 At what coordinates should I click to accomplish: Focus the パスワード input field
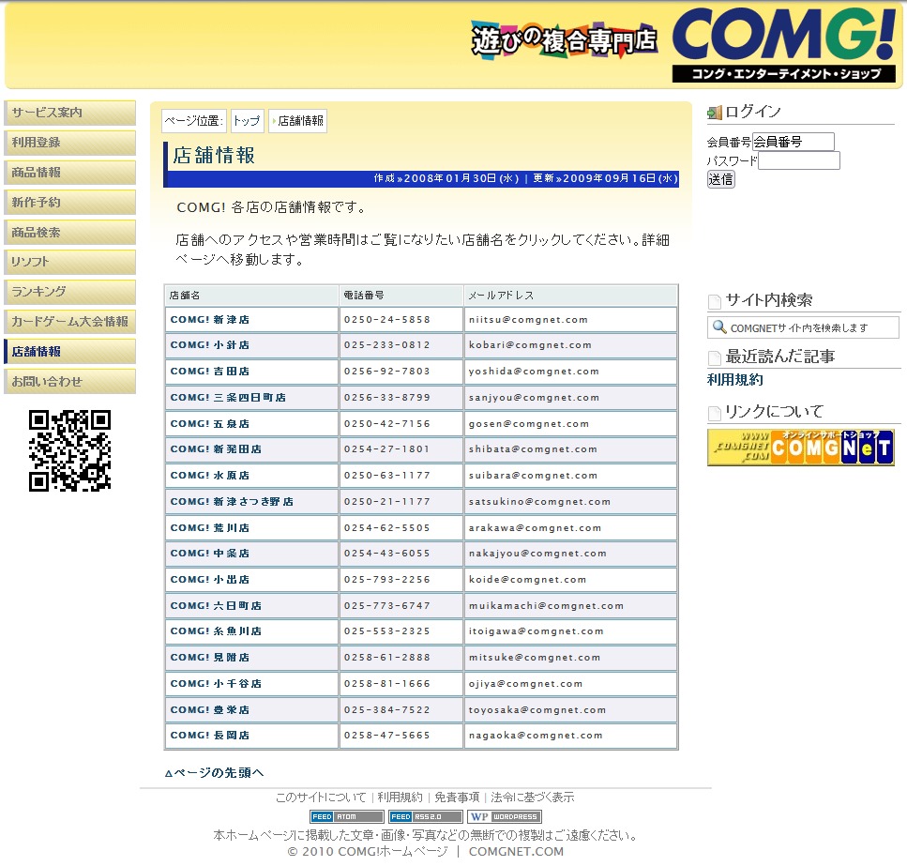click(799, 160)
